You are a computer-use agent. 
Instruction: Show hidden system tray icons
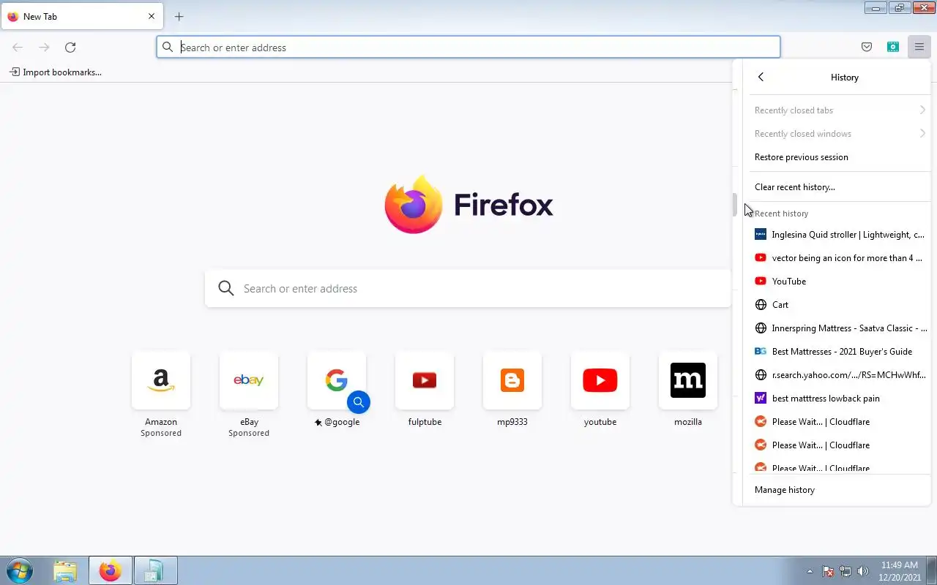(810, 571)
